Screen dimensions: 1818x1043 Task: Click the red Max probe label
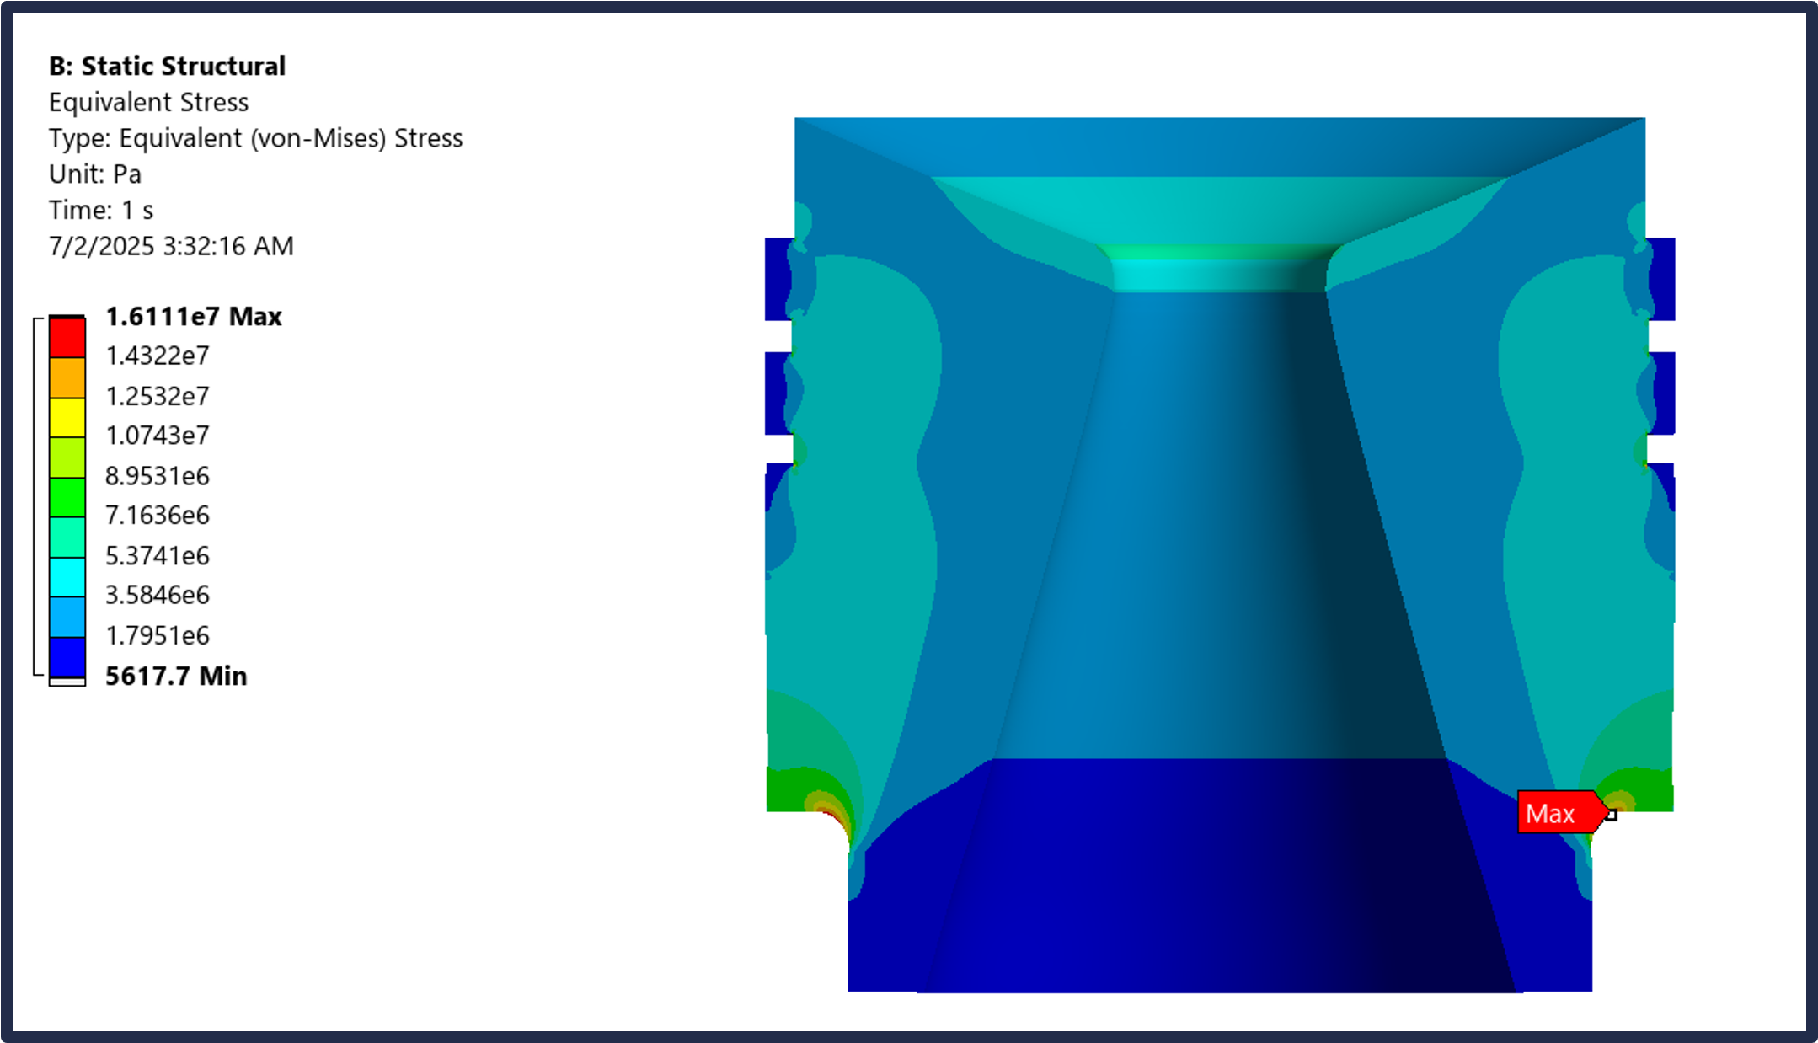pyautogui.click(x=1557, y=812)
